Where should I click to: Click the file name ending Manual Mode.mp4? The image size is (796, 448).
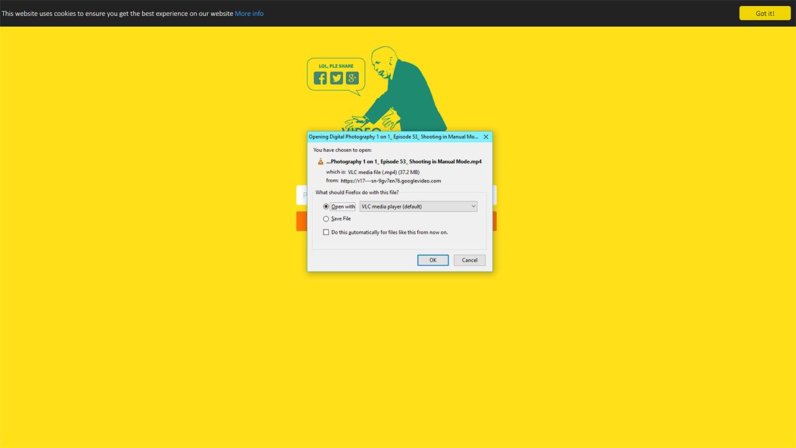click(x=404, y=161)
